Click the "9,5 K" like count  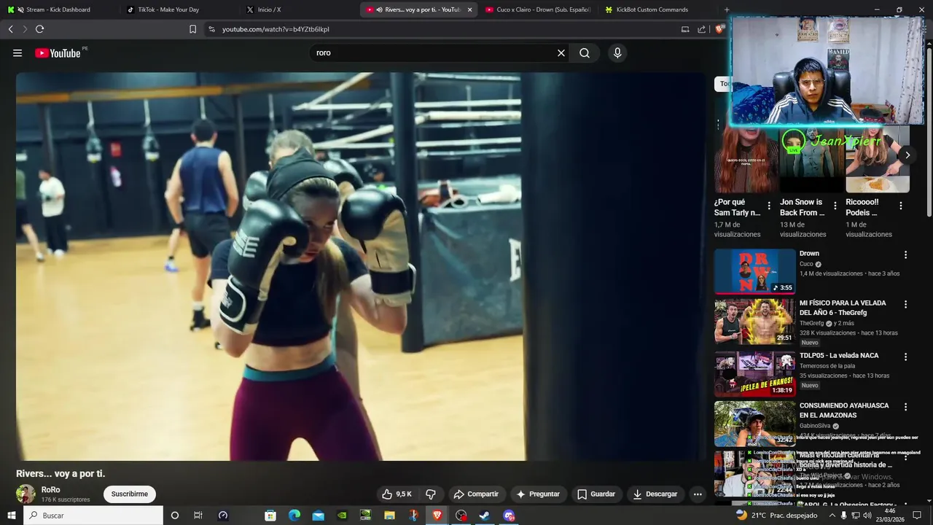(404, 494)
